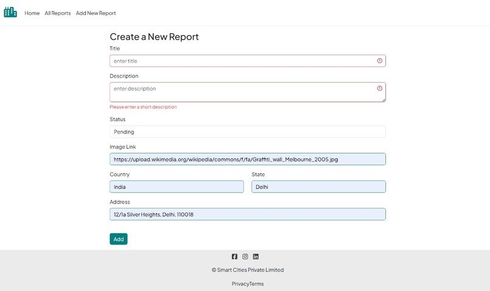Click the 'Please enter a short description' error text
490x291 pixels.
[143, 107]
